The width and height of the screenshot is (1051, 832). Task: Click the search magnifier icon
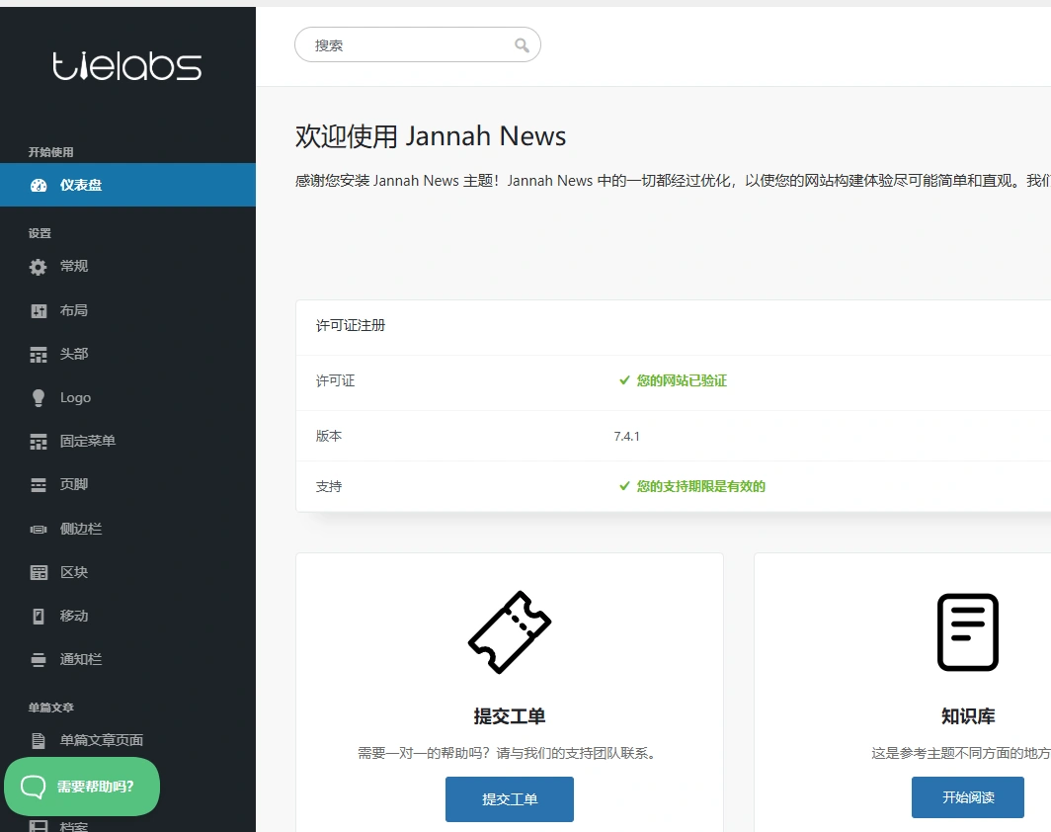coord(523,44)
